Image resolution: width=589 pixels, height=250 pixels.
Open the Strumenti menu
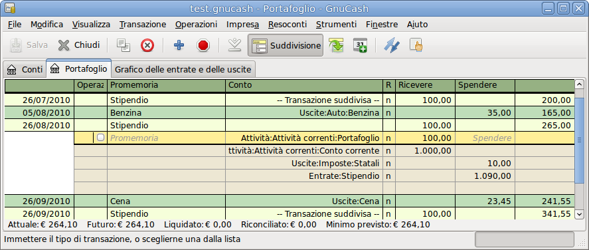point(336,25)
